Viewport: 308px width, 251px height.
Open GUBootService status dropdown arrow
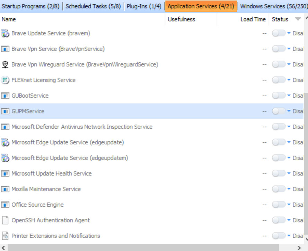pyautogui.click(x=289, y=95)
